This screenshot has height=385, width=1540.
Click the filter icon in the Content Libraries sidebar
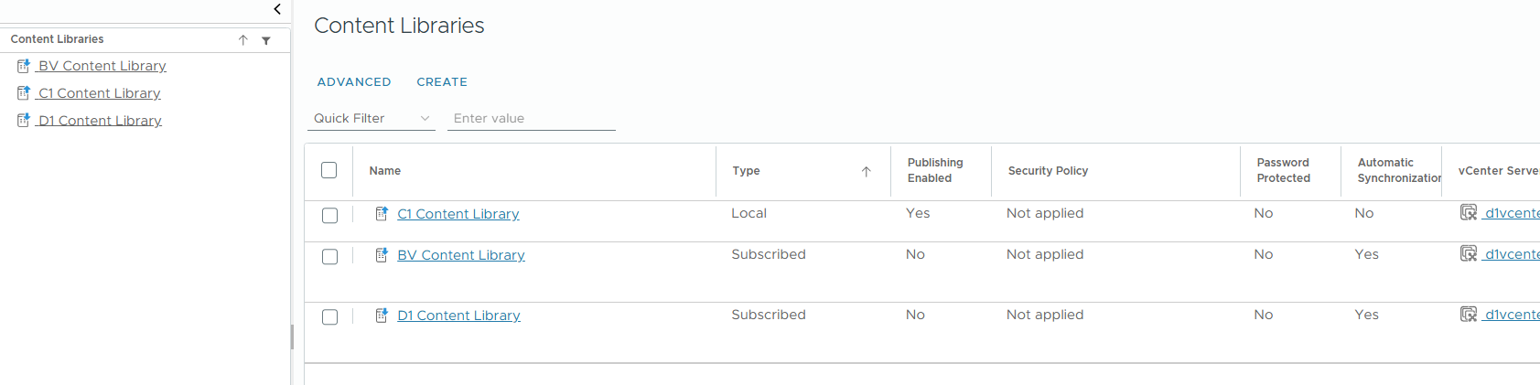pos(266,40)
